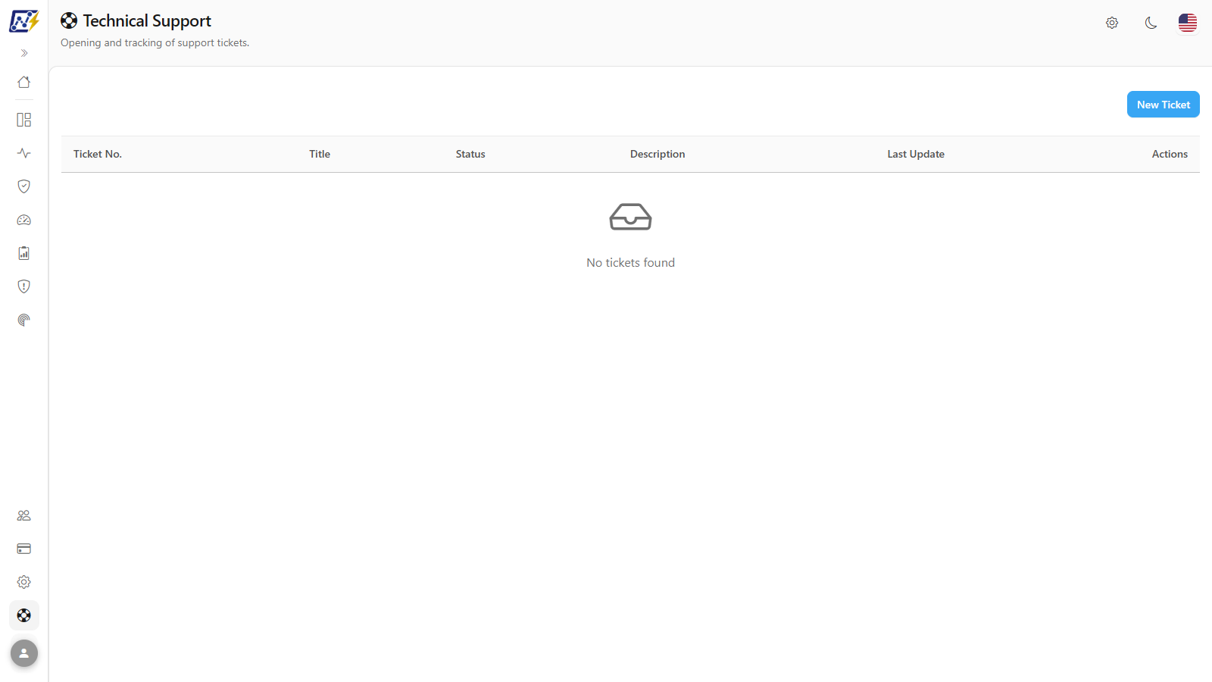Open the activity pulse icon
Image resolution: width=1212 pixels, height=682 pixels.
24,153
